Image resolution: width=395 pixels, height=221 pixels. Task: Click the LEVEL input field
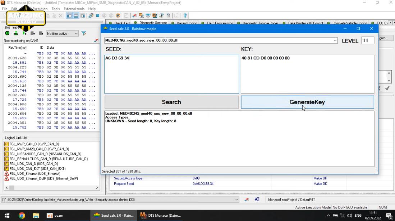click(x=368, y=40)
